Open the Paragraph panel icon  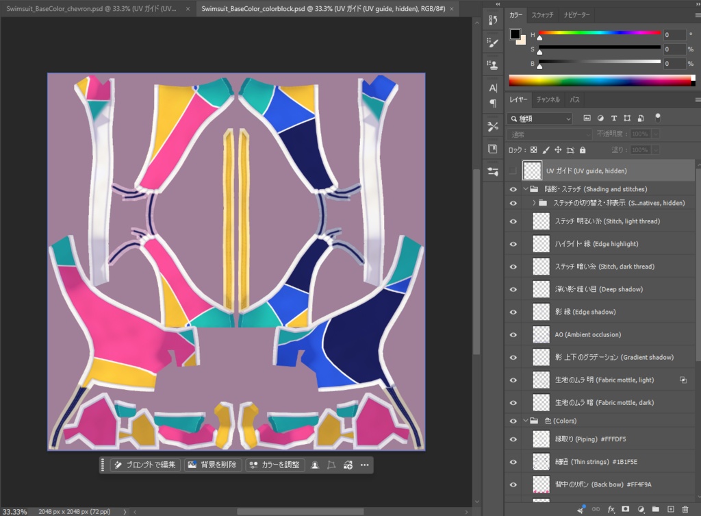493,103
